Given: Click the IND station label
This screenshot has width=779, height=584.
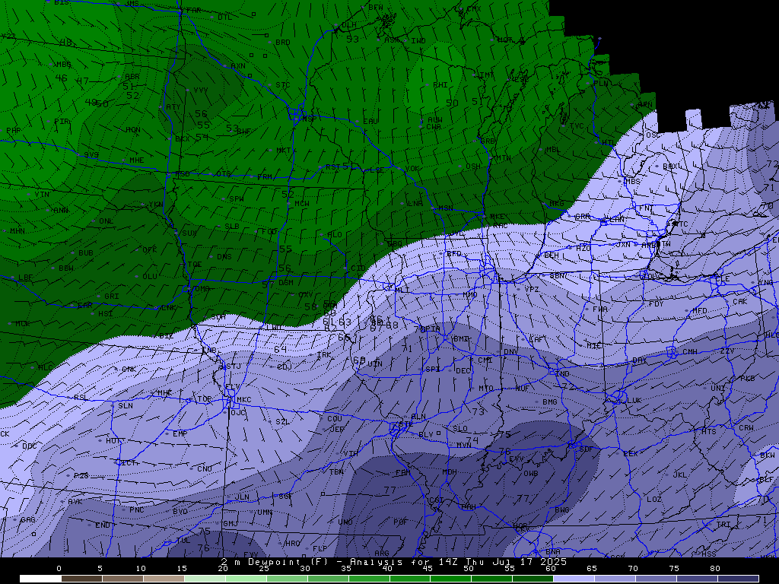Looking at the screenshot, I should click(x=562, y=374).
